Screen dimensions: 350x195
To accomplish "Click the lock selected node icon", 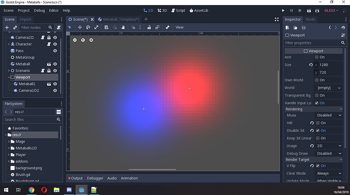I will click(149, 27).
